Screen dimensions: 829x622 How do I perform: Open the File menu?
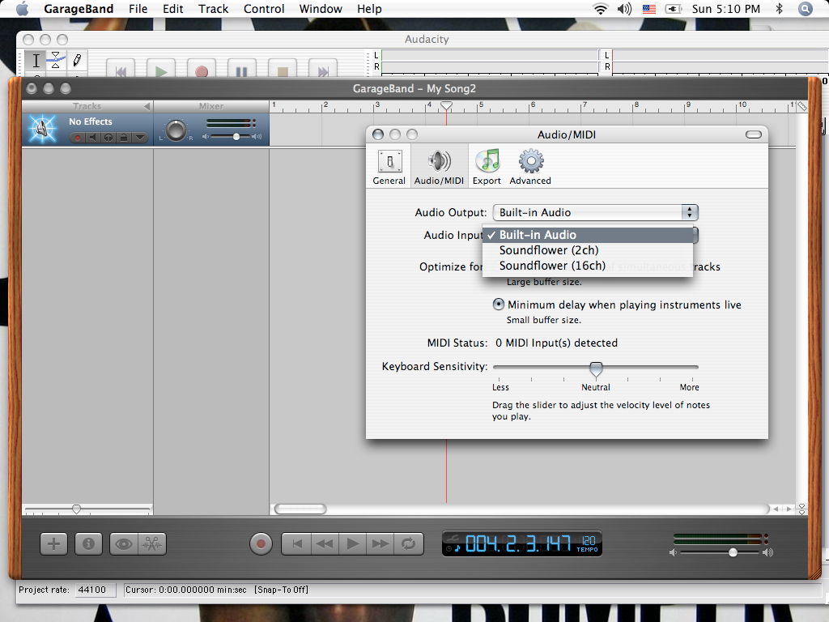(138, 9)
